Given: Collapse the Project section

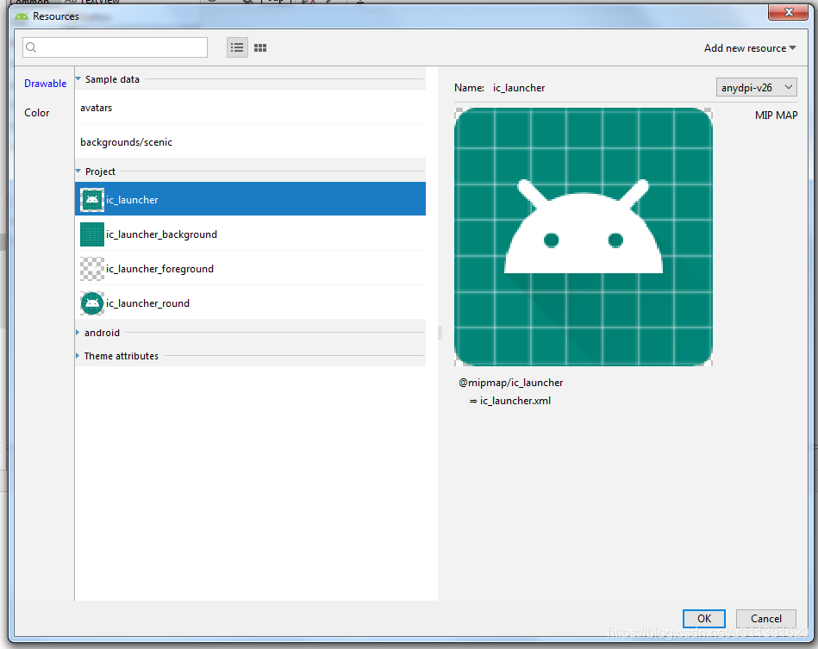Looking at the screenshot, I should [x=78, y=172].
